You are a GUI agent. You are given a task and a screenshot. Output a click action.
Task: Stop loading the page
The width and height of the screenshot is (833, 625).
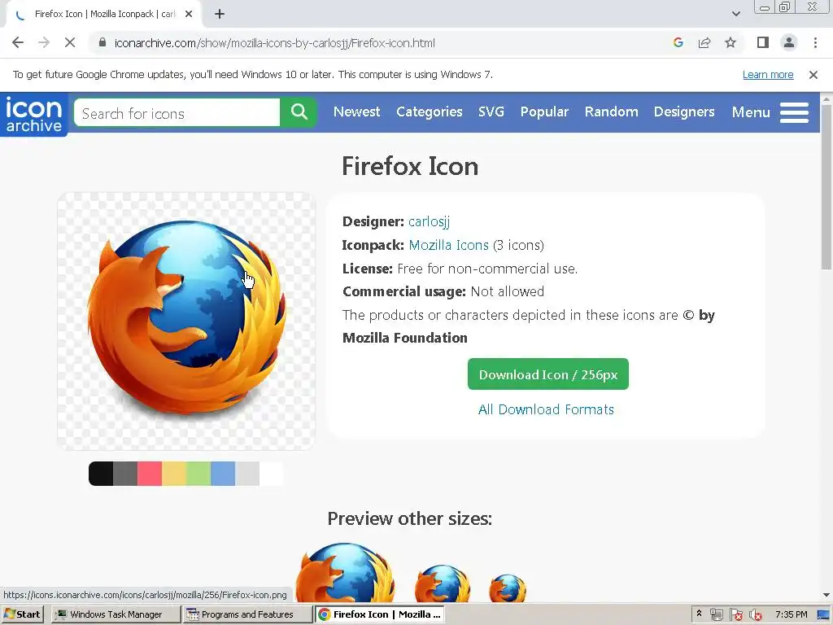tap(70, 42)
